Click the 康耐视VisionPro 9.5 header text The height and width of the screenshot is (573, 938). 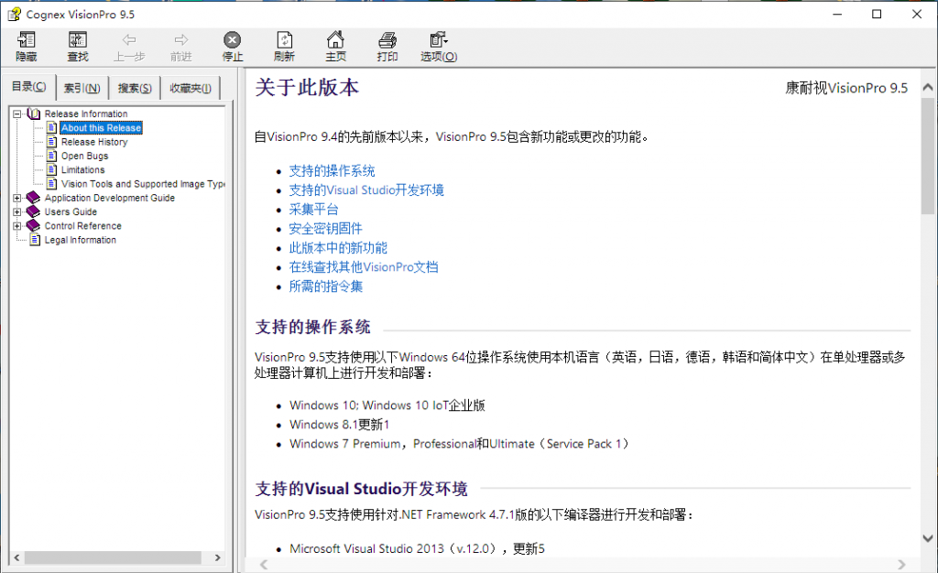click(846, 88)
